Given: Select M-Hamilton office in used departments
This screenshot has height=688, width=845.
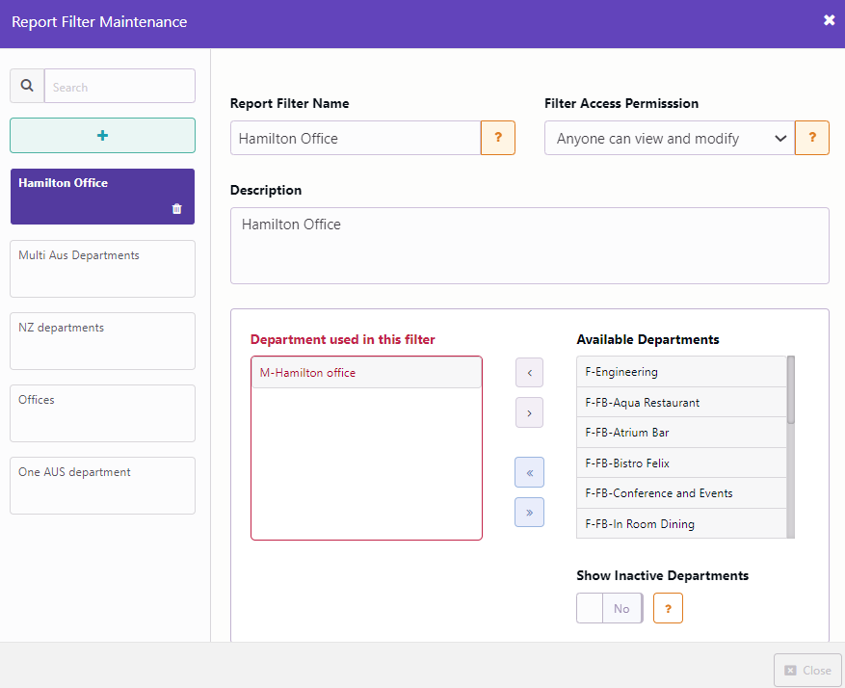Looking at the screenshot, I should (x=366, y=373).
